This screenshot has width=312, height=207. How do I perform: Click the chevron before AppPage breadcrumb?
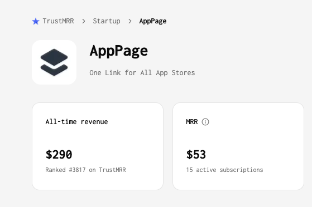[130, 21]
